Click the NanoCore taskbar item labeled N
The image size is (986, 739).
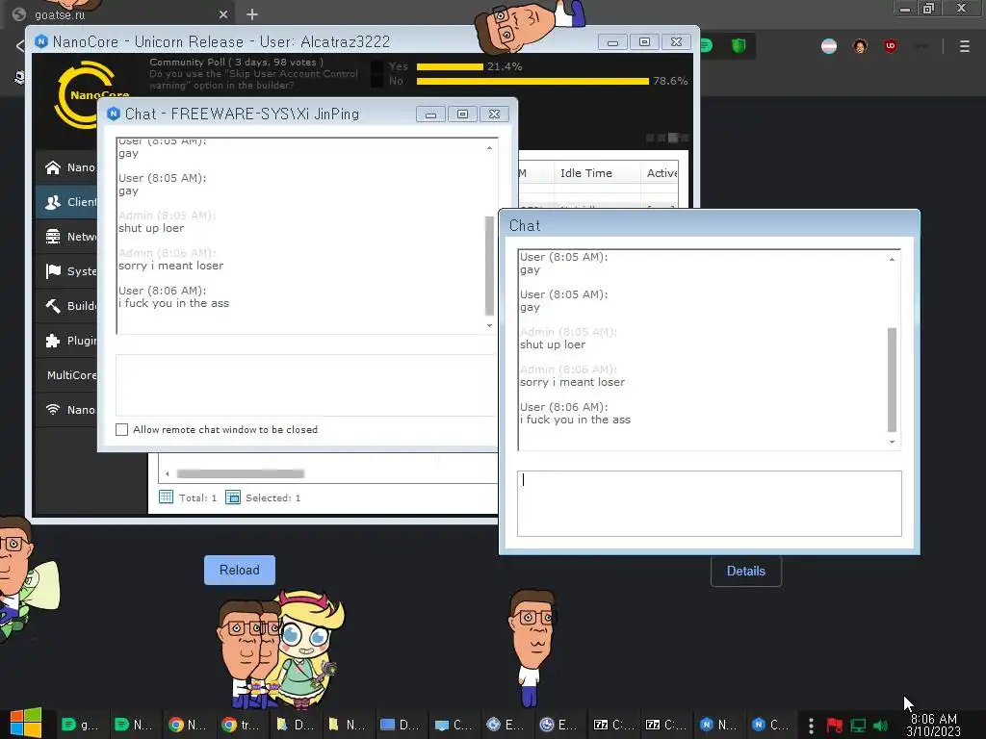(718, 725)
